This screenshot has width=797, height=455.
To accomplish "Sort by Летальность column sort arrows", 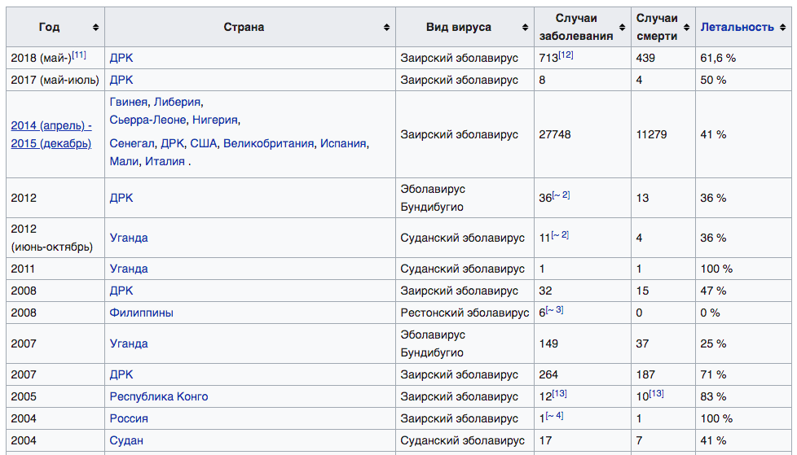I will click(x=783, y=28).
